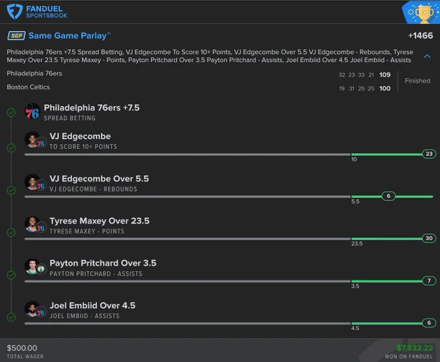Click the Same Game Parlay title
The image size is (440, 362).
[69, 36]
